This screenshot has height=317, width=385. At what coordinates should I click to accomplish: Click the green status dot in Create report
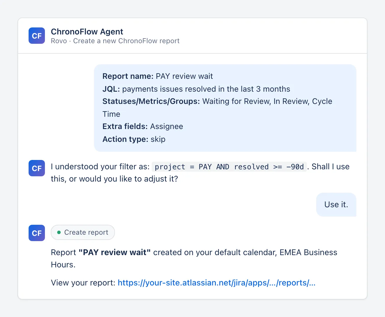coord(59,232)
